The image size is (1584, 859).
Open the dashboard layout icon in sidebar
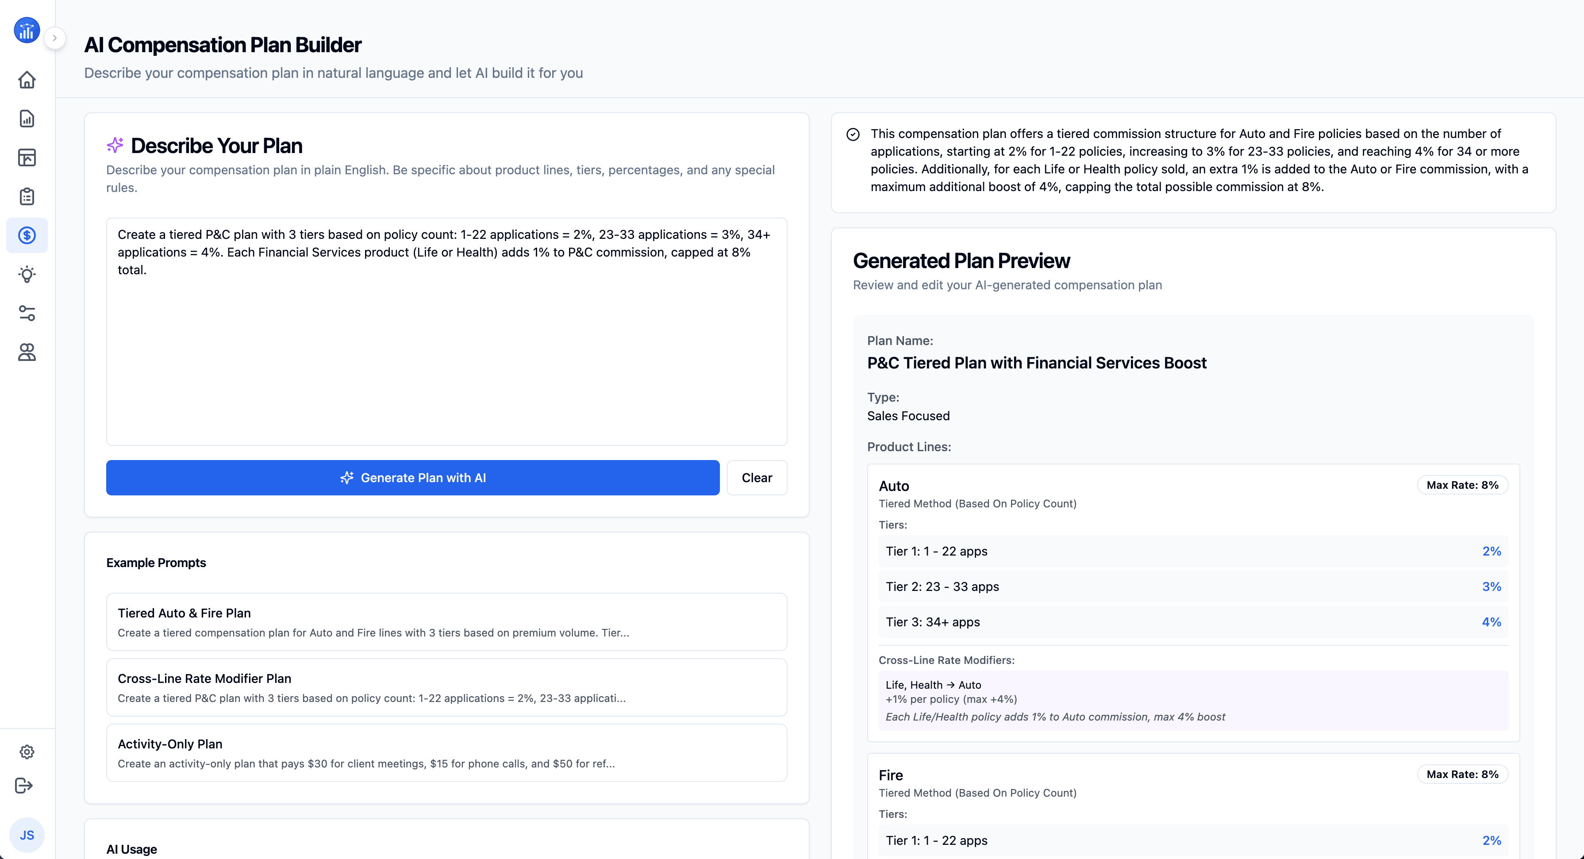pyautogui.click(x=27, y=157)
